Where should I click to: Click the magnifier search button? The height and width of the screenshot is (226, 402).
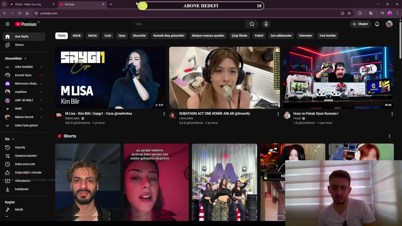[x=252, y=24]
